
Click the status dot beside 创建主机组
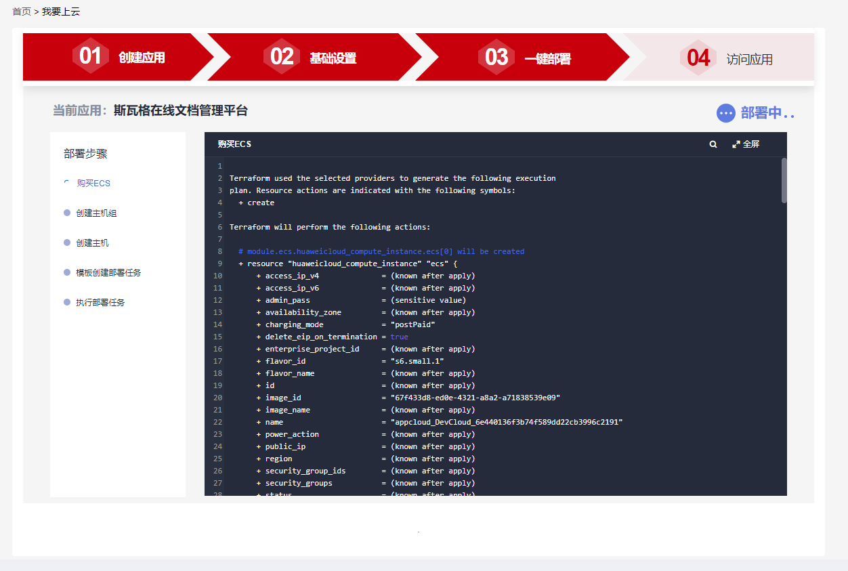67,213
